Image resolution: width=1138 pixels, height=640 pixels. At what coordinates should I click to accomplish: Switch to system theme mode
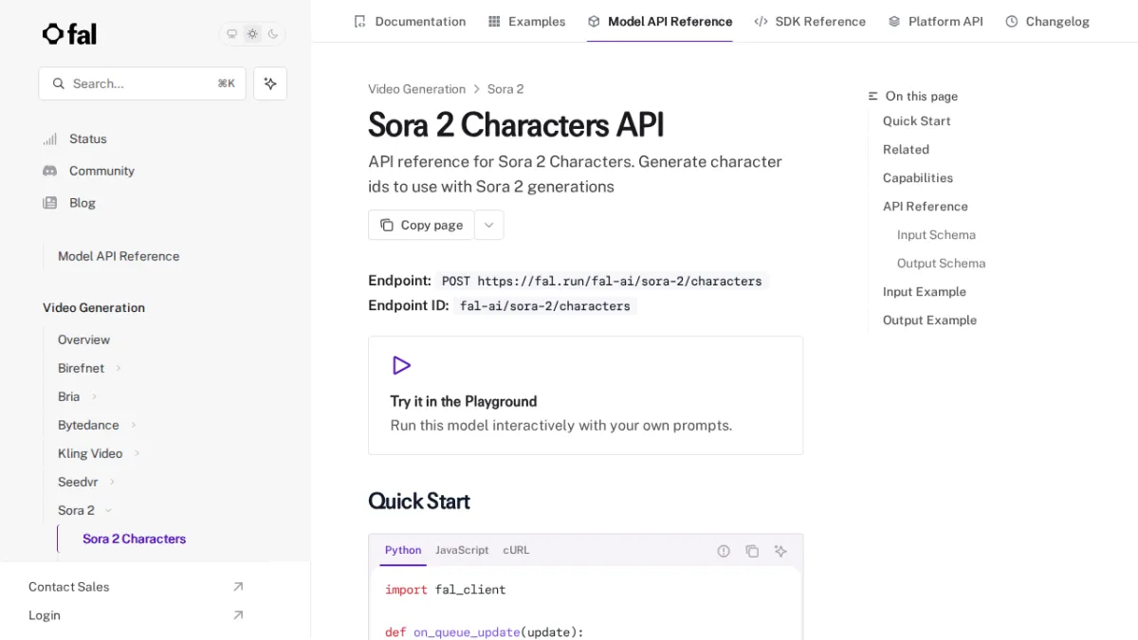coord(231,34)
